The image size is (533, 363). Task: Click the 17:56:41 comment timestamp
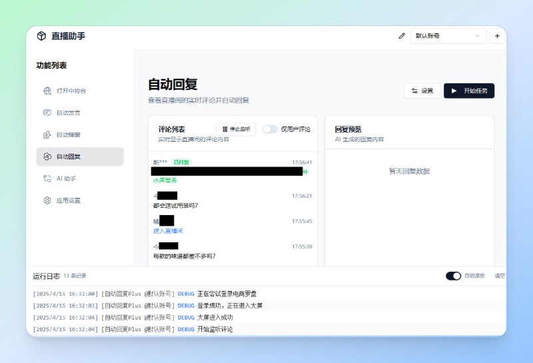tap(302, 162)
